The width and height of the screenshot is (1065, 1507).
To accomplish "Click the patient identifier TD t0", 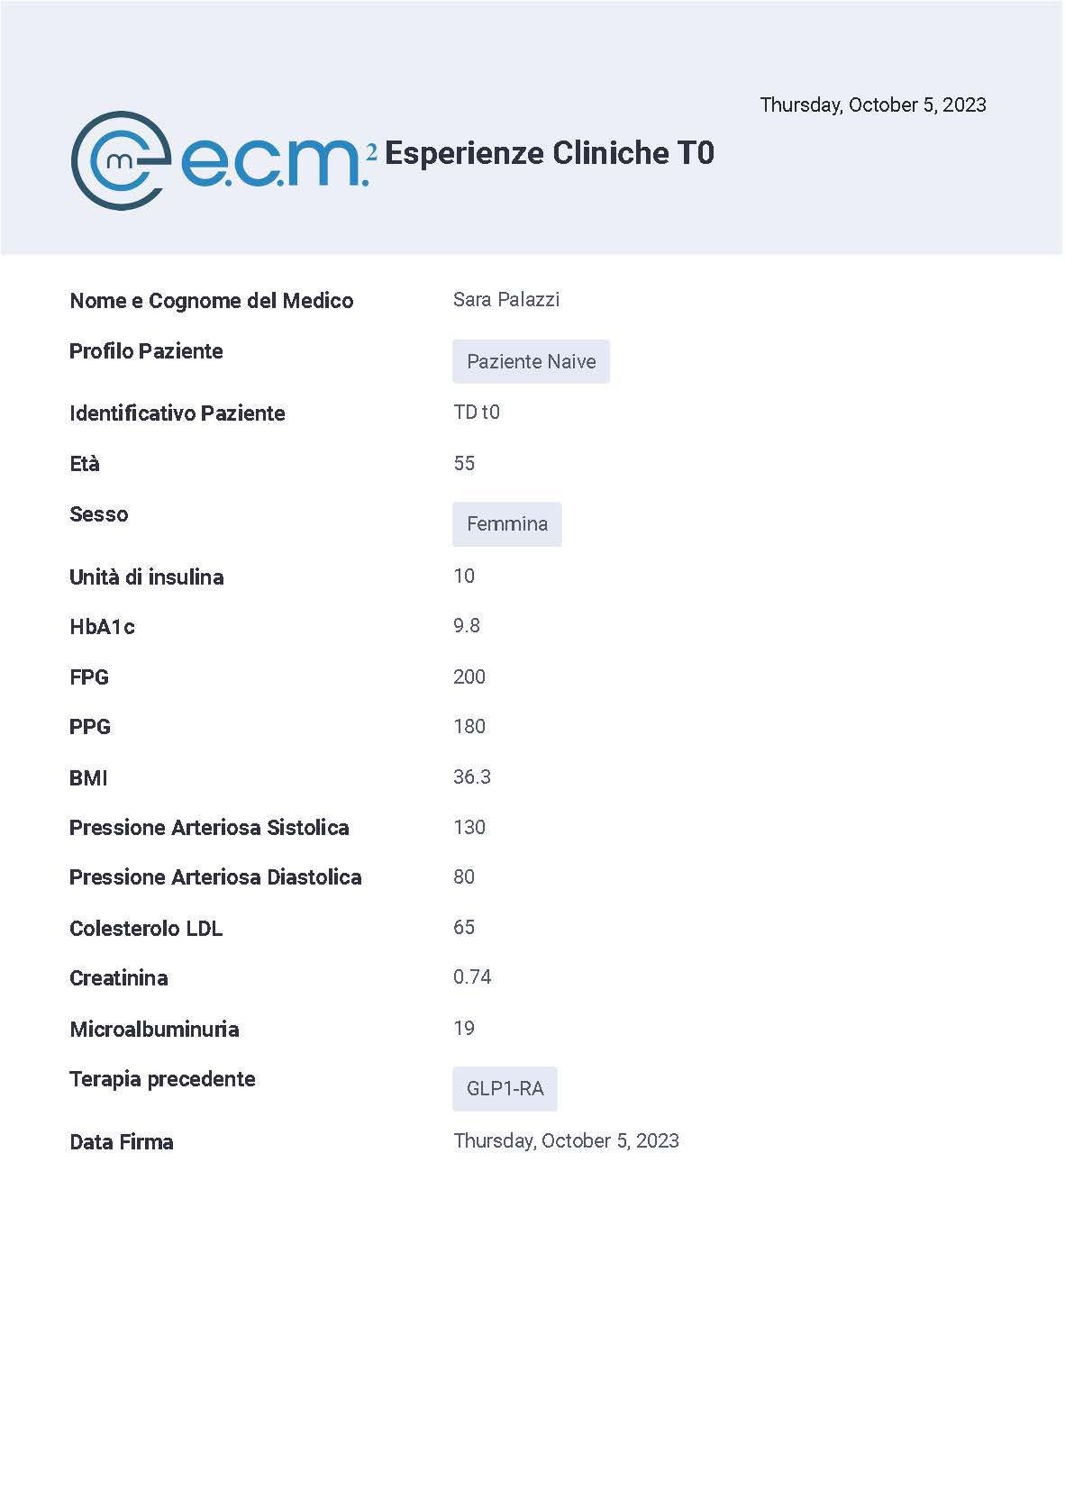I will coord(477,413).
